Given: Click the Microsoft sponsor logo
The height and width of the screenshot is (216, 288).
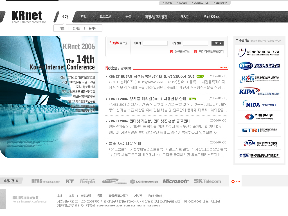Looking at the screenshot, I should 176,181.
